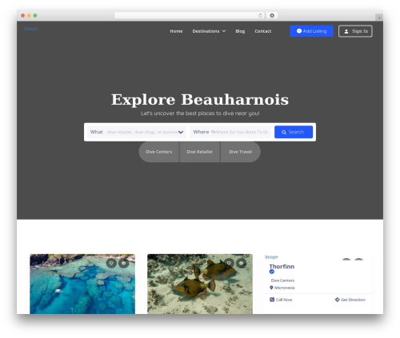Open the Thorfinn listing title
400x338 pixels.
pyautogui.click(x=282, y=267)
